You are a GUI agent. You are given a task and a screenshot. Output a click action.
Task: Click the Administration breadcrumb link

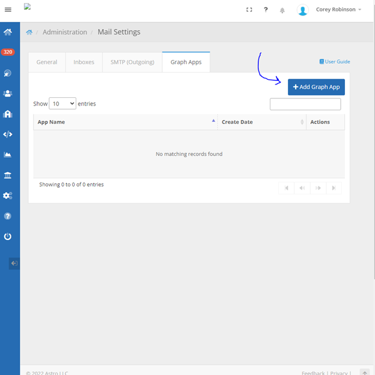coord(65,32)
